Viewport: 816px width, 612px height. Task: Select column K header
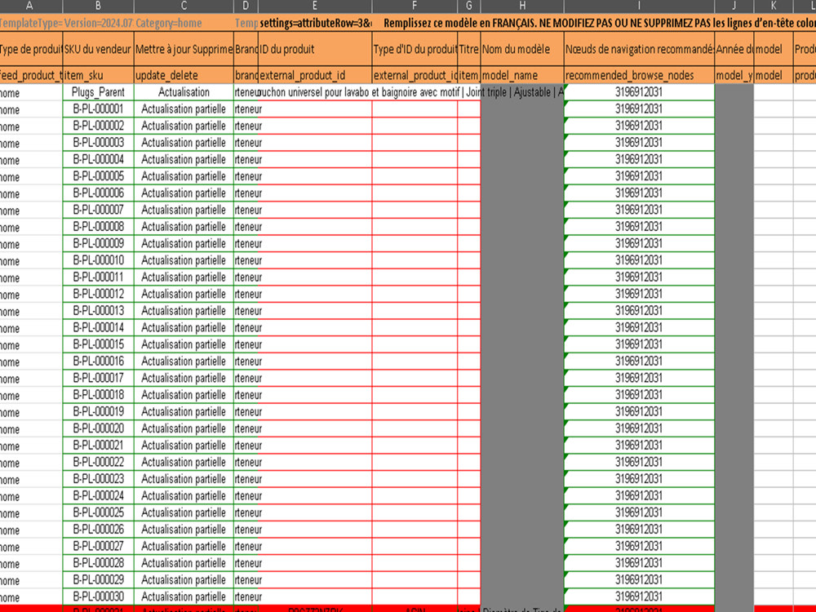(x=774, y=7)
